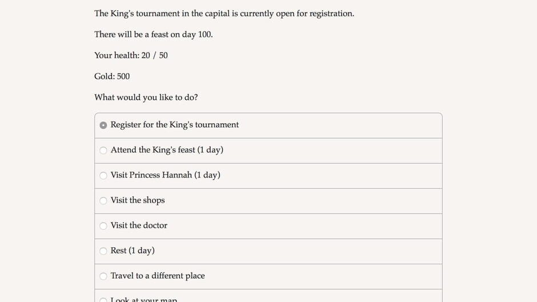Click the 'Visit Princess Hannah (1 day)' label text
This screenshot has width=537, height=302.
(x=165, y=175)
